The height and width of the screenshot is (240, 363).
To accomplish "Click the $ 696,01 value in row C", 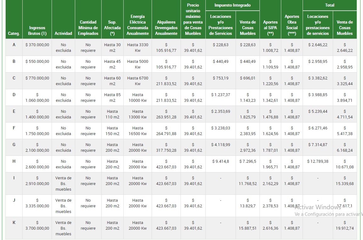I will [x=248, y=78].
